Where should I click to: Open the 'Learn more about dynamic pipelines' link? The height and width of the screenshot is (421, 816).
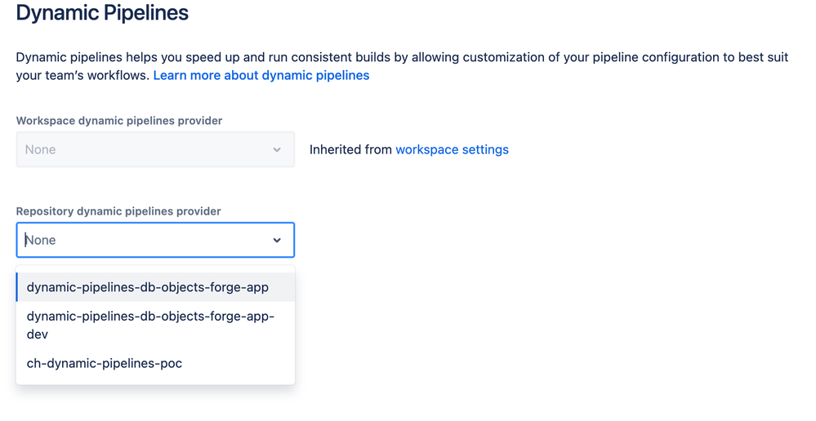261,75
